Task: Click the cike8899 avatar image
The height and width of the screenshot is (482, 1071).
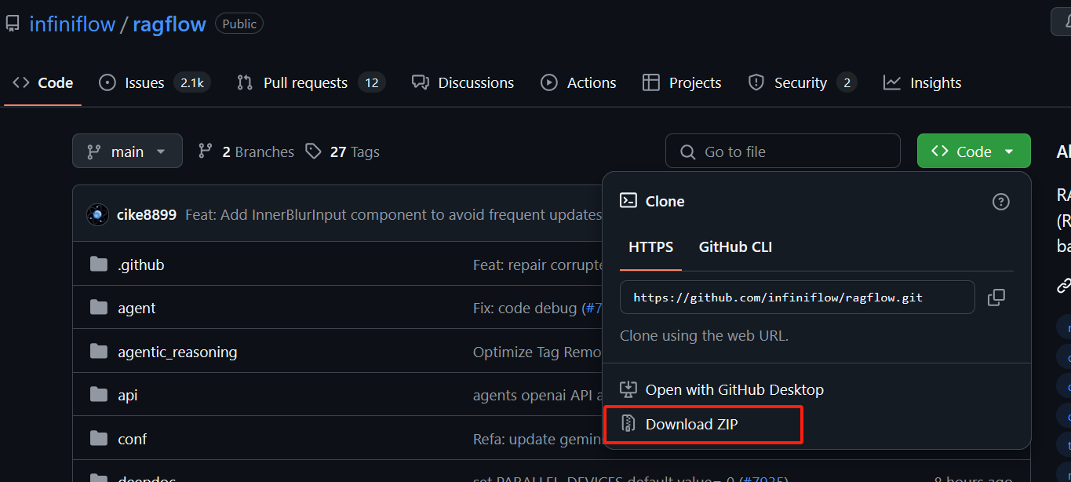Action: point(97,214)
